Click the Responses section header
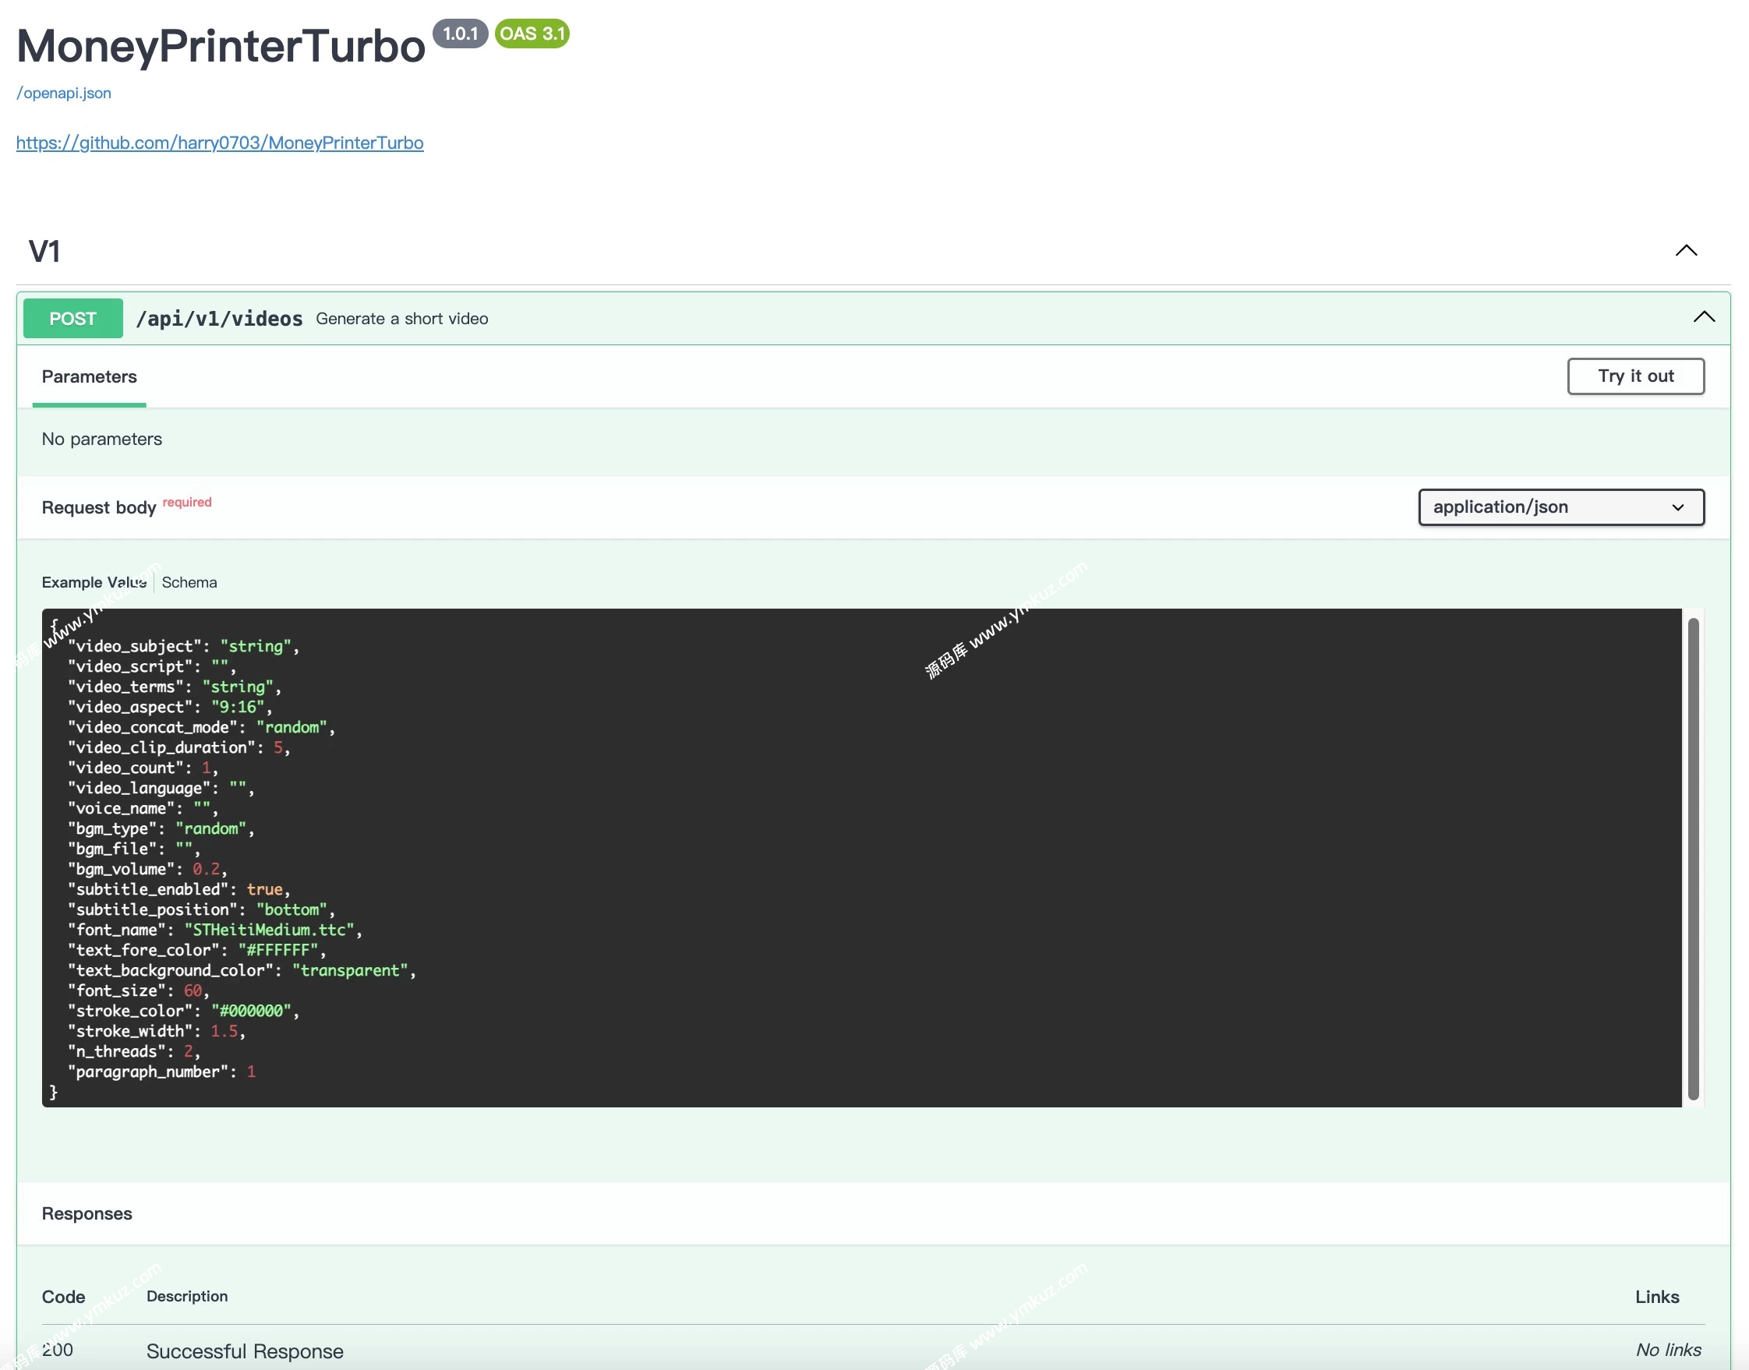 click(x=87, y=1213)
